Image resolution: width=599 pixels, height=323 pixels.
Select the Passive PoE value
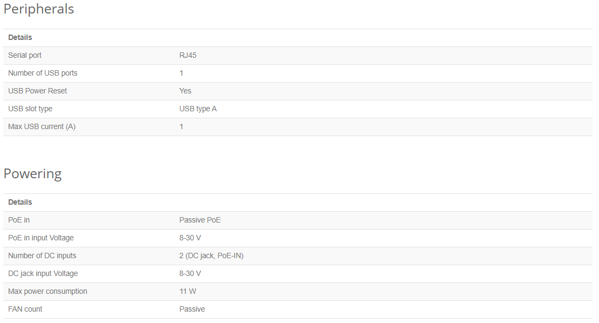[200, 220]
